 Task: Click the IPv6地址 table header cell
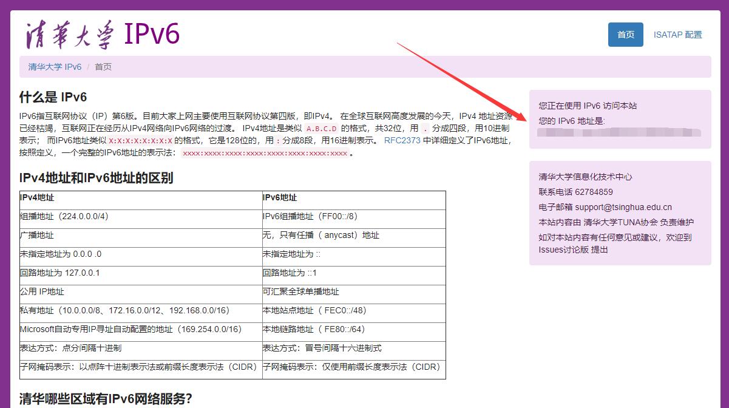coord(354,200)
